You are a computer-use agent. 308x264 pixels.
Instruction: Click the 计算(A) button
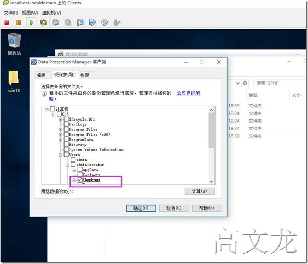pos(200,191)
